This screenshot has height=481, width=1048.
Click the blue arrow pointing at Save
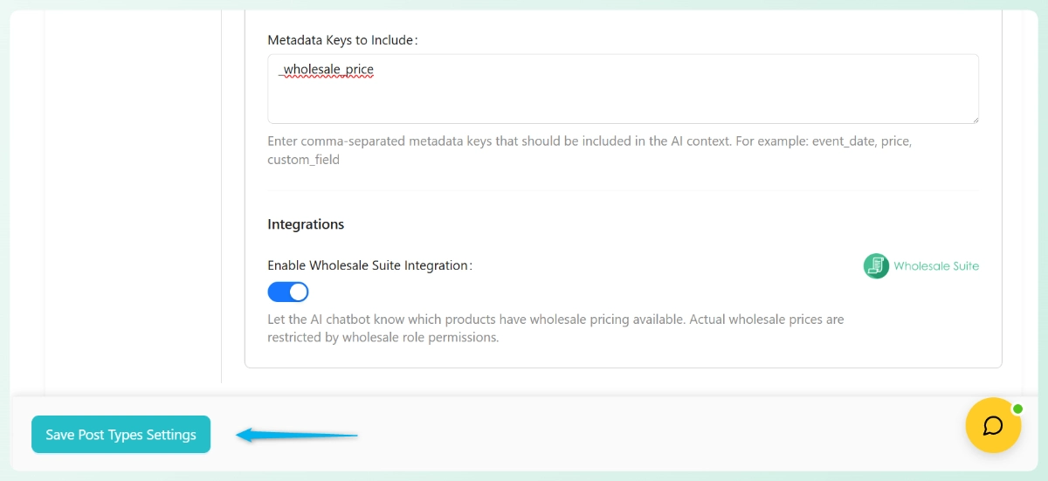point(298,434)
